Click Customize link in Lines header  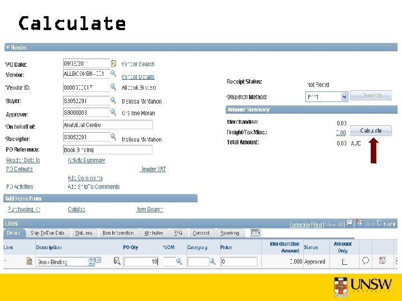(x=300, y=225)
